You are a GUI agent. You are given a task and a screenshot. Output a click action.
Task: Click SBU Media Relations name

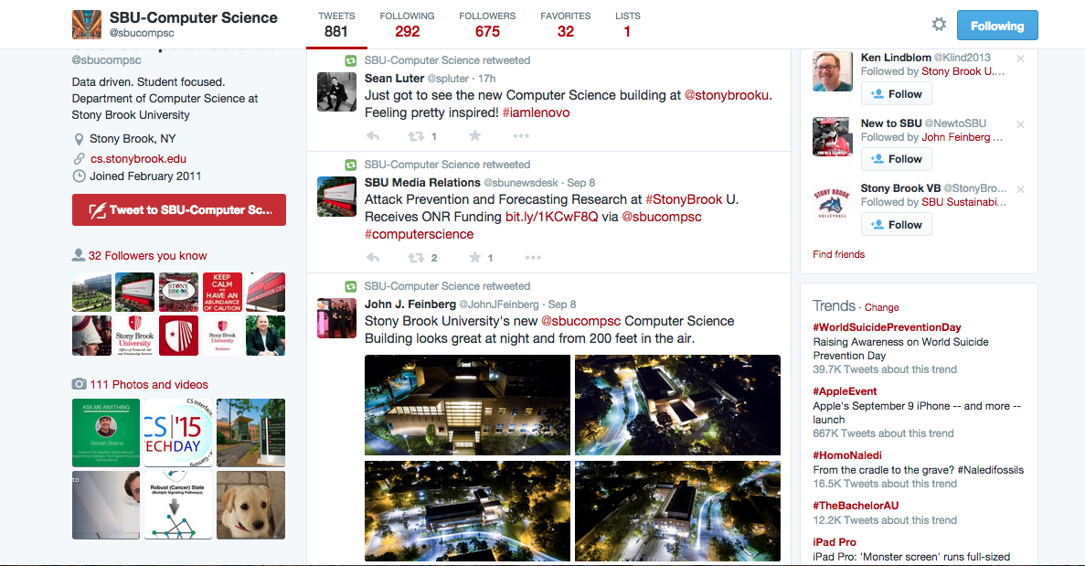pyautogui.click(x=422, y=182)
